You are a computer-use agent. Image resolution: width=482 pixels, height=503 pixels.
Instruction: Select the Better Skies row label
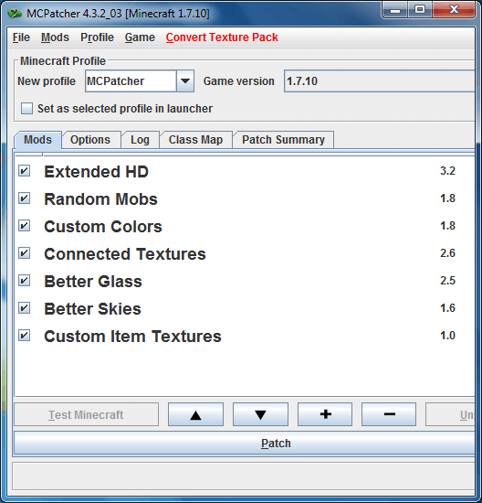pos(92,308)
